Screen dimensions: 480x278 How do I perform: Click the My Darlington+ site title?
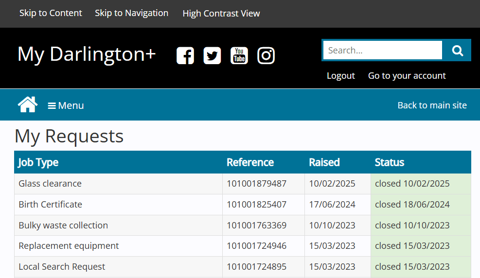pyautogui.click(x=87, y=54)
